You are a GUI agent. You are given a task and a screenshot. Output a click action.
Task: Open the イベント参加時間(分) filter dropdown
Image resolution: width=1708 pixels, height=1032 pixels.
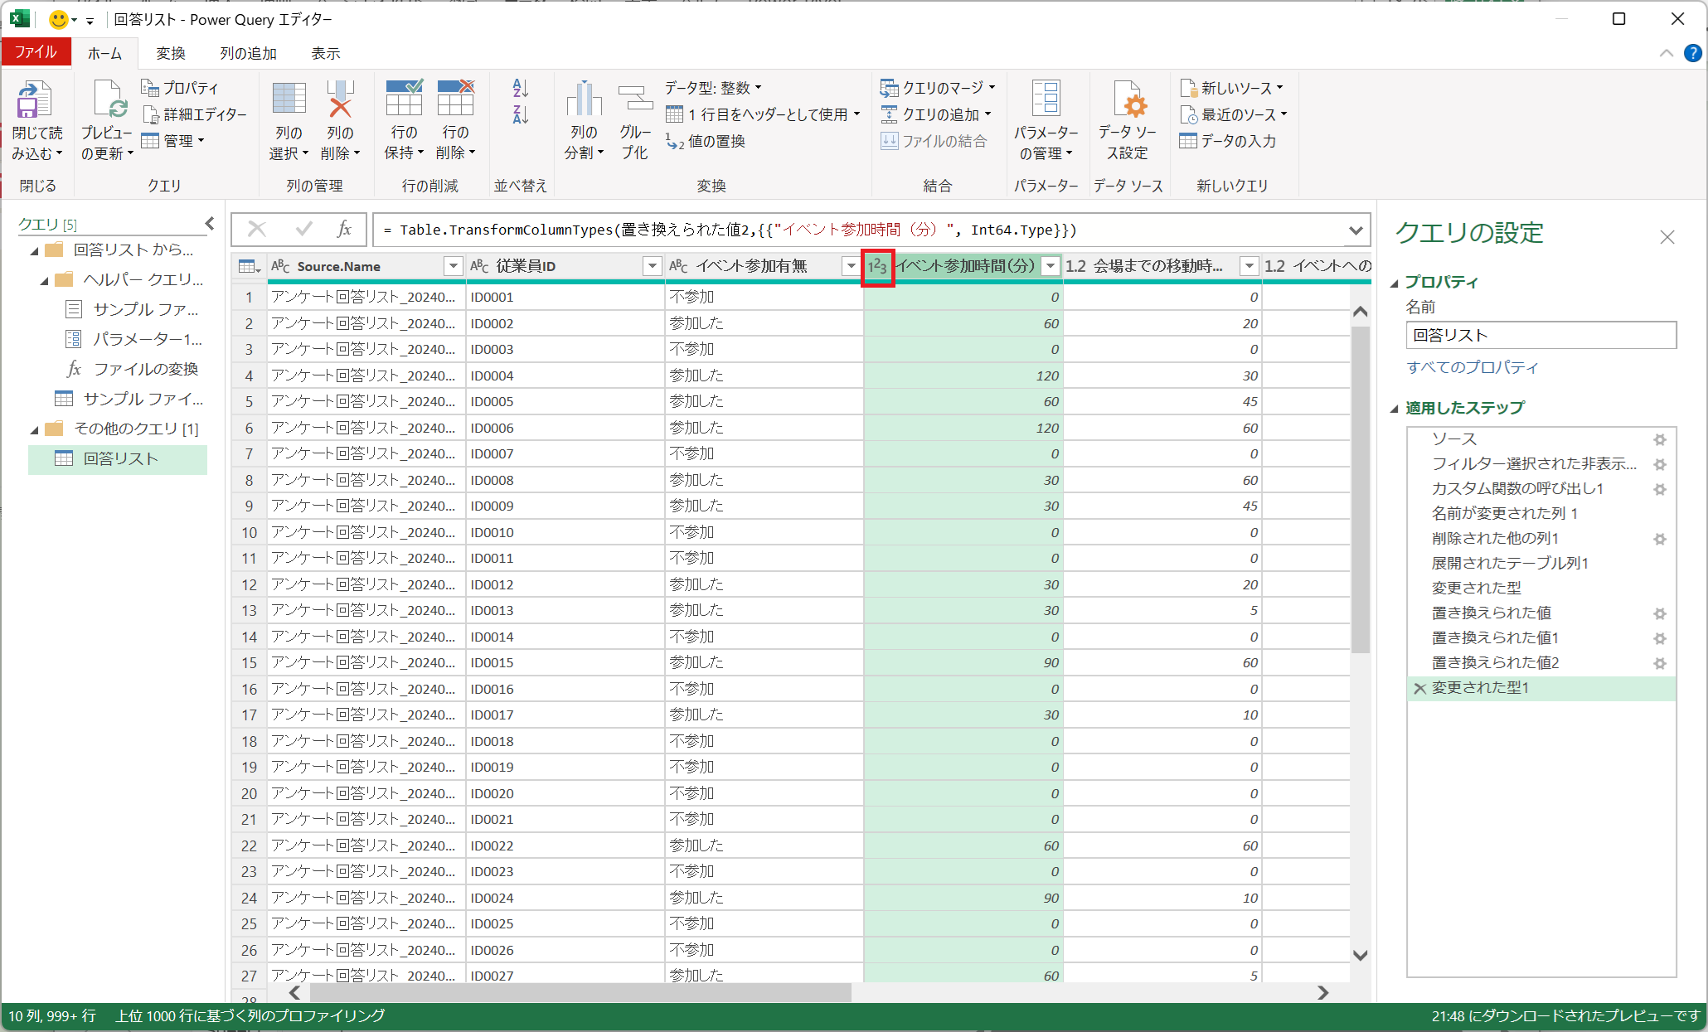click(1051, 266)
